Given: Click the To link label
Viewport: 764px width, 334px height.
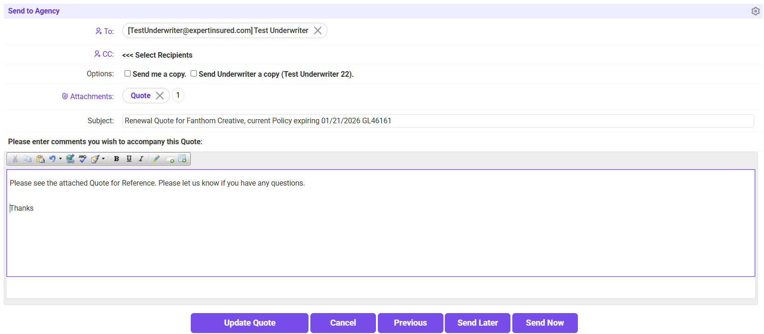Looking at the screenshot, I should (109, 31).
